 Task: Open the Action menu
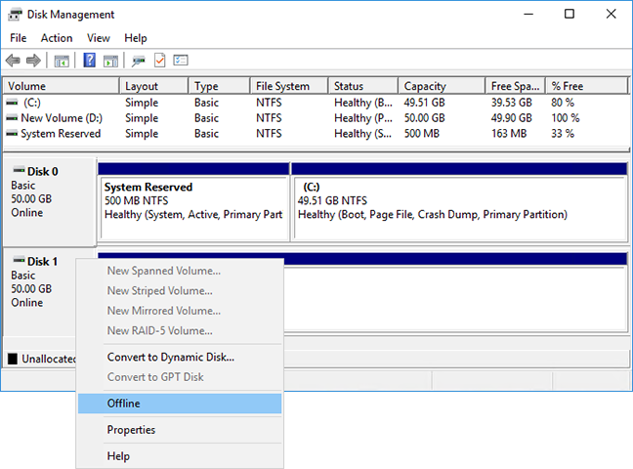(57, 38)
